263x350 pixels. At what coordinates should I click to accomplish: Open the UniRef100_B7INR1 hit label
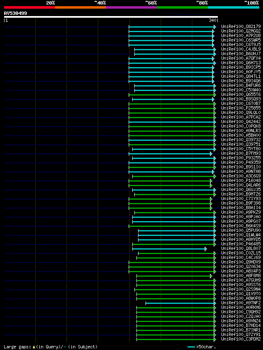click(241, 330)
